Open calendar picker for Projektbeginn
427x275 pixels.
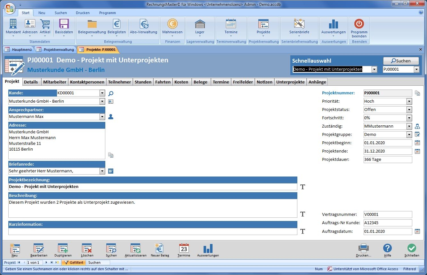417,143
